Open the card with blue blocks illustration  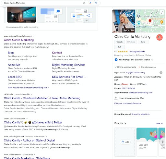pyautogui.click(x=51, y=15)
